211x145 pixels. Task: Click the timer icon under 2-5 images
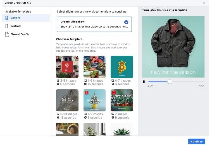58,84
